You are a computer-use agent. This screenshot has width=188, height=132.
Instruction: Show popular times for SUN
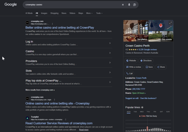coord(168,112)
